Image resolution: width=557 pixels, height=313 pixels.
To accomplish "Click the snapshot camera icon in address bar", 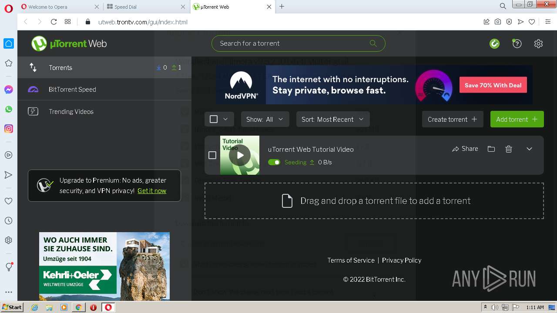I will [498, 22].
